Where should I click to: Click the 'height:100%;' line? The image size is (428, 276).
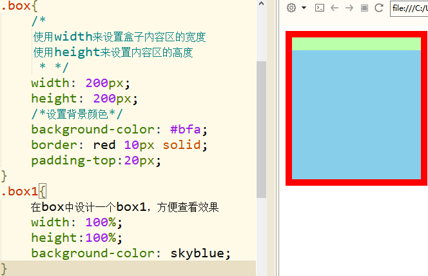pos(77,238)
